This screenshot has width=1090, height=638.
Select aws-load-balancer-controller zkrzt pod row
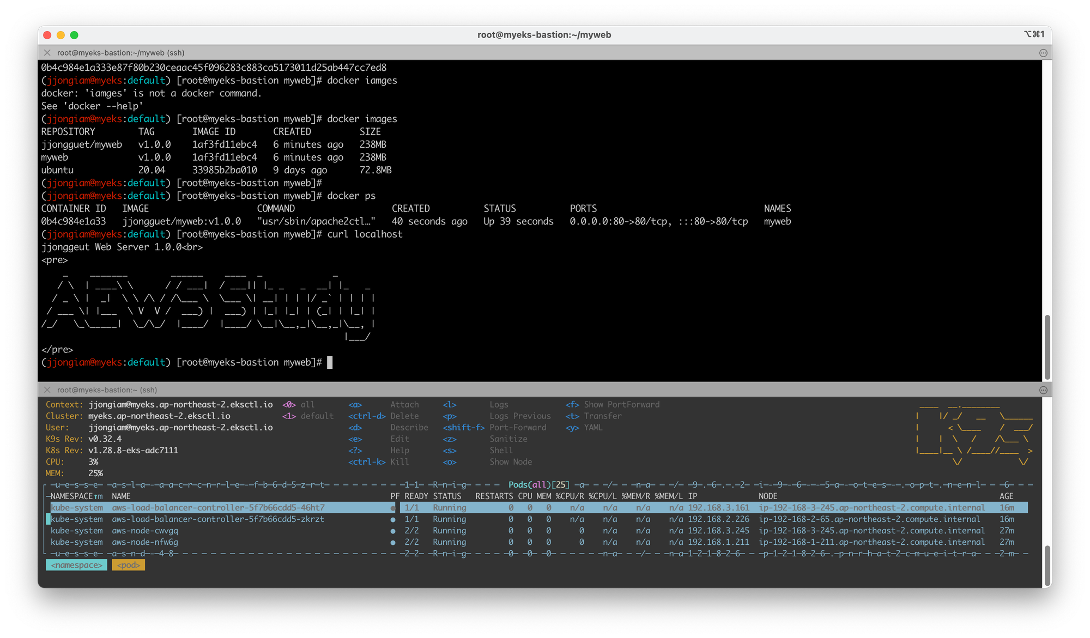tap(218, 520)
